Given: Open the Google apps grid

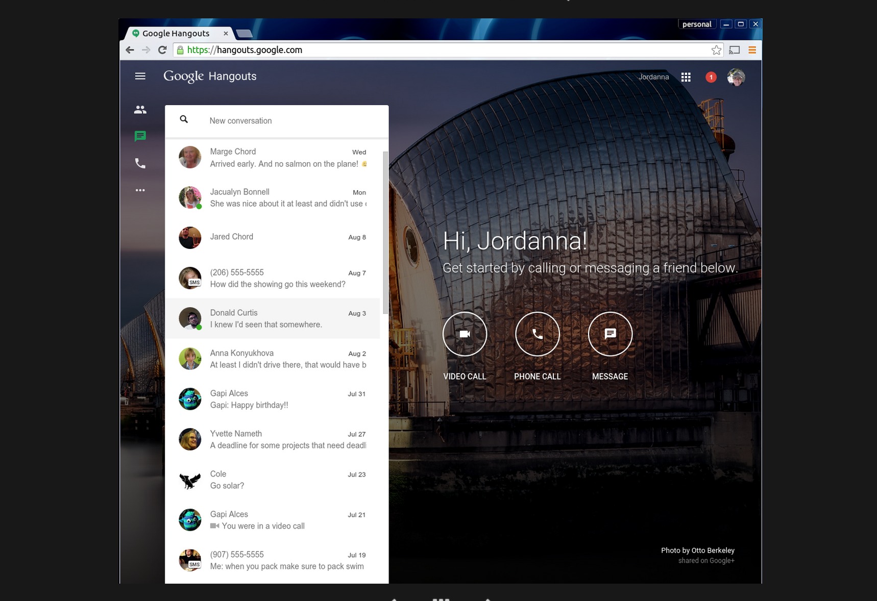Looking at the screenshot, I should point(686,77).
